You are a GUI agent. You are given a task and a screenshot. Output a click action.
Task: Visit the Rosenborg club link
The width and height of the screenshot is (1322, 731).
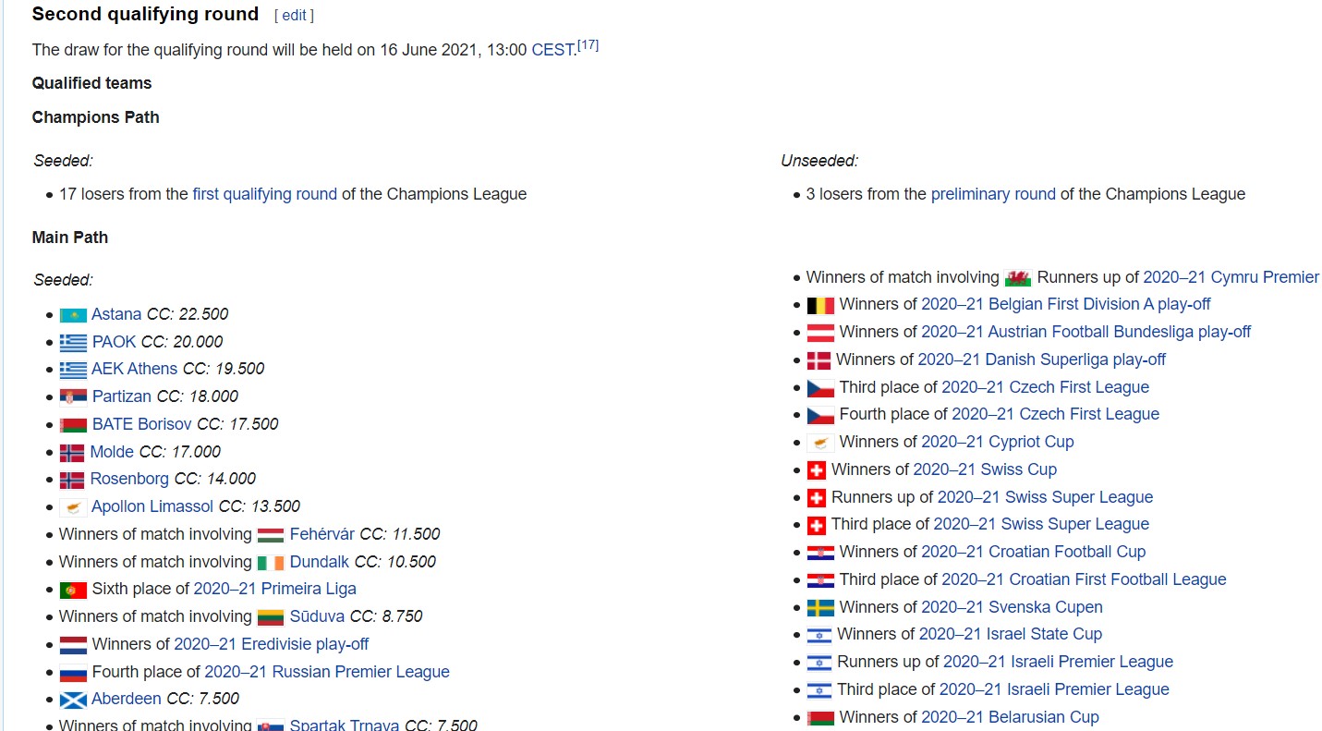[129, 479]
